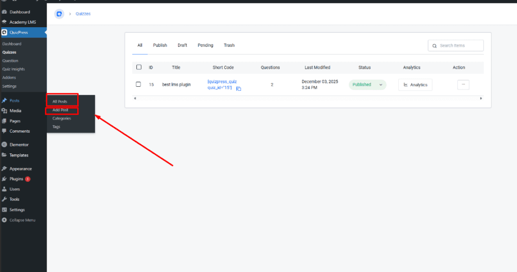Click the QuizPress logo icon in sidebar
Viewport: 517px width, 272px height.
[x=4, y=32]
